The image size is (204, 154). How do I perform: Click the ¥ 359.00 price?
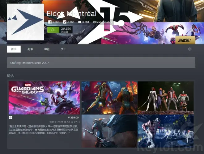tap(73, 118)
